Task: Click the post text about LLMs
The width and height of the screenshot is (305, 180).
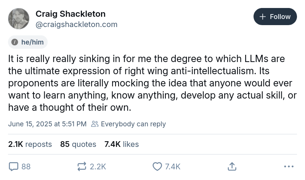Action: pyautogui.click(x=147, y=83)
